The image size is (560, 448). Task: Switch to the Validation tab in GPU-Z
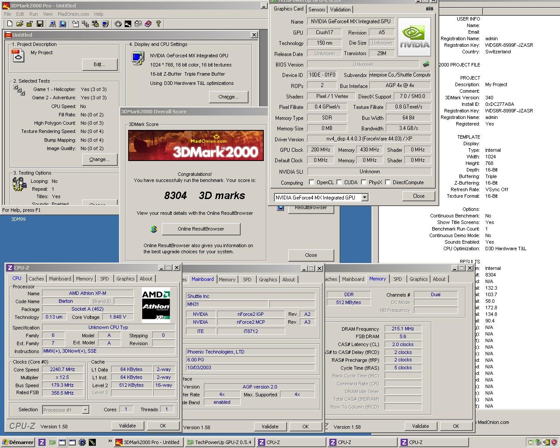coord(340,10)
